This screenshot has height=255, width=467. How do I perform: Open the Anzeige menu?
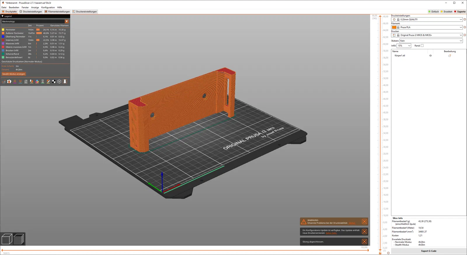point(35,8)
